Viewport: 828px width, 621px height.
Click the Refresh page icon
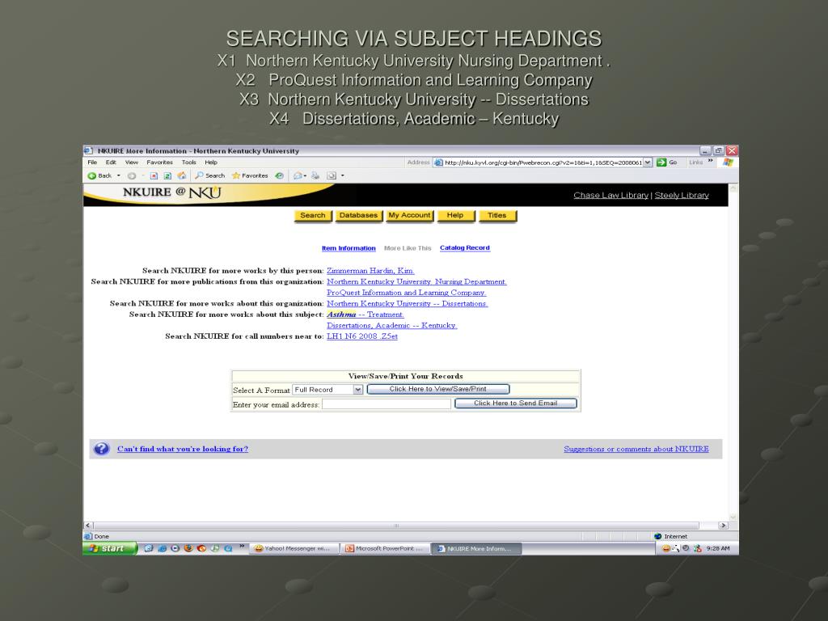click(167, 175)
